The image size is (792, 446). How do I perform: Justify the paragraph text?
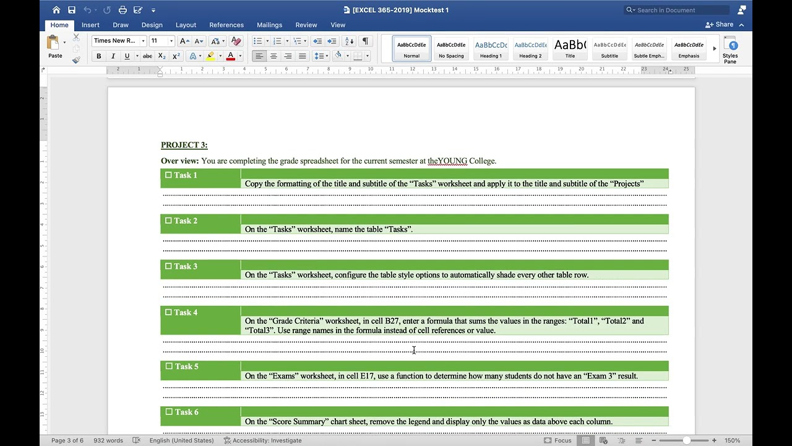pos(302,56)
